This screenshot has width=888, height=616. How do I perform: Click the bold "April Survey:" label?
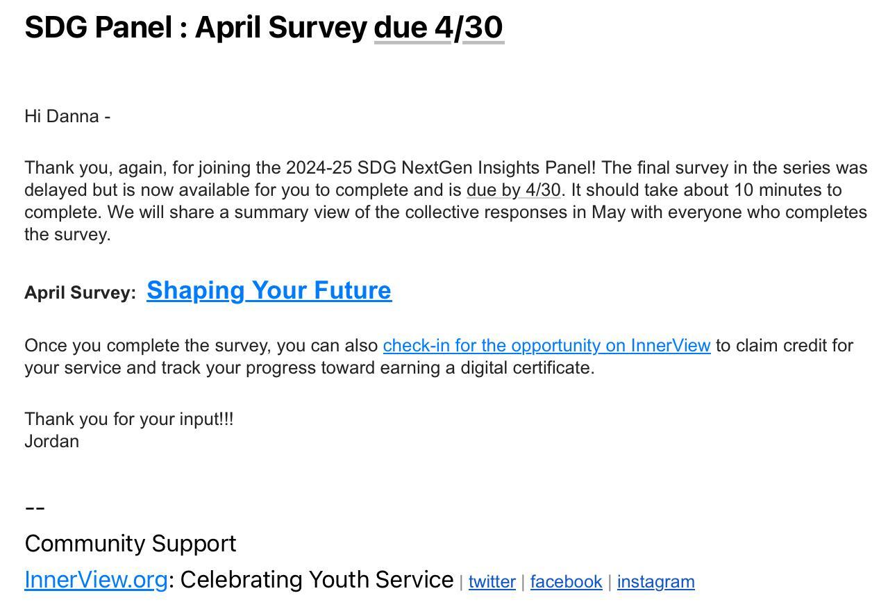(80, 293)
